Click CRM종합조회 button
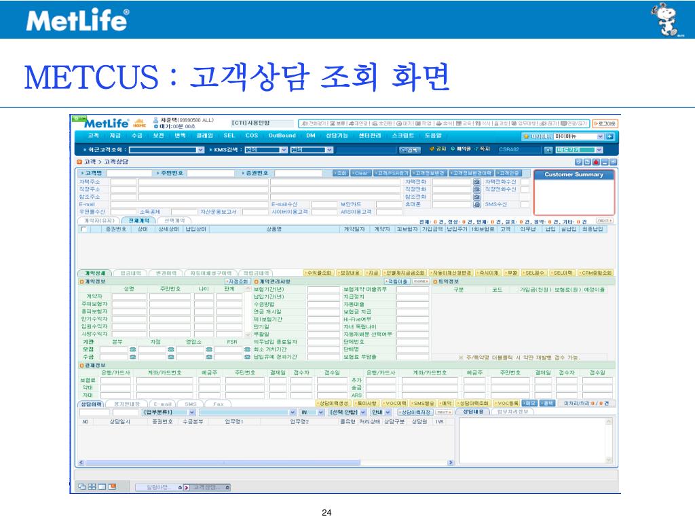 click(596, 273)
